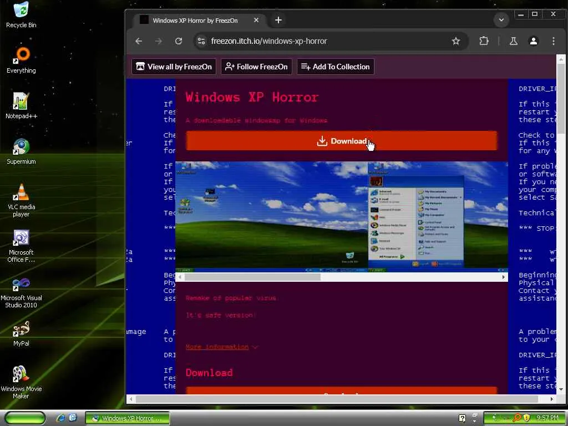Viewport: 568px width, 426px height.
Task: Open the browser three-dot menu
Action: coord(554,41)
